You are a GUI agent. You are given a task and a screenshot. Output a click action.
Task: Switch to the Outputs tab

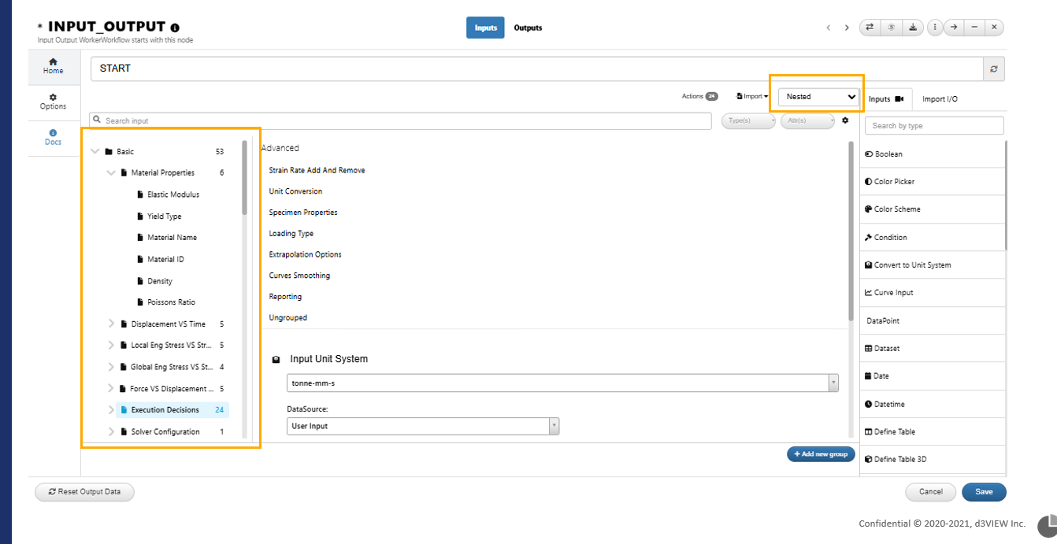[528, 28]
